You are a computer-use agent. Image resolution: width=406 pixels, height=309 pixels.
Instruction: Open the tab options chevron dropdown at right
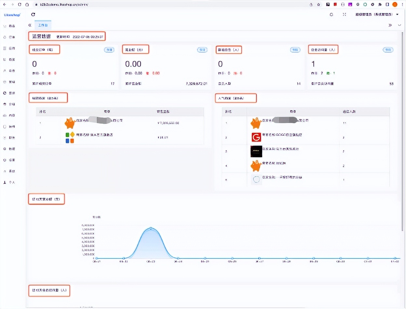pos(399,25)
